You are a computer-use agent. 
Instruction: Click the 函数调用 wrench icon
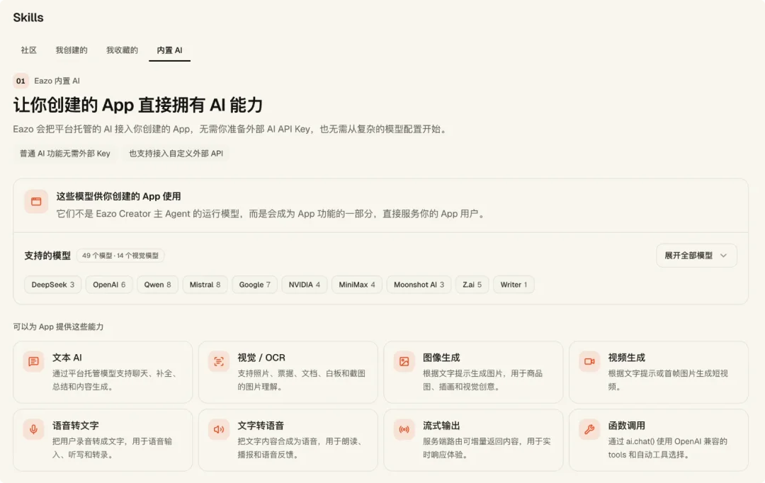click(x=589, y=429)
